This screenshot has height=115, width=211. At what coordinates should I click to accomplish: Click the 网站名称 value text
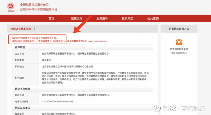[x=76, y=95]
